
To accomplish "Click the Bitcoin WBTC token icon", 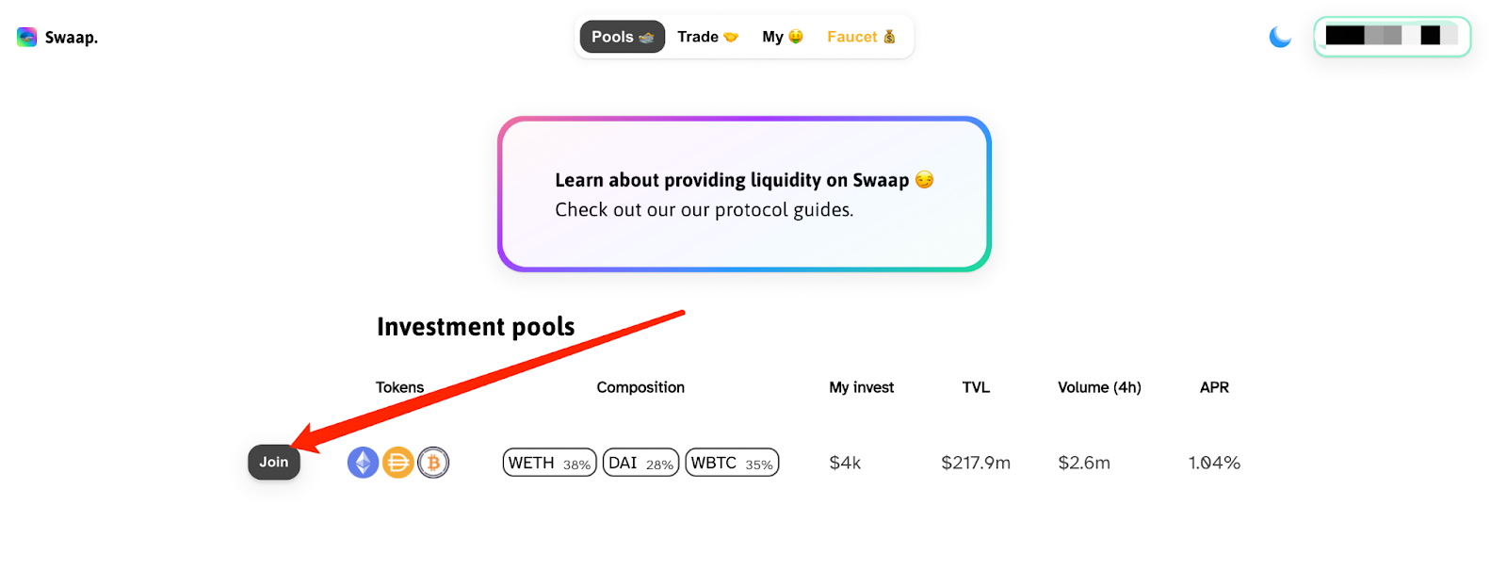I will tap(433, 463).
